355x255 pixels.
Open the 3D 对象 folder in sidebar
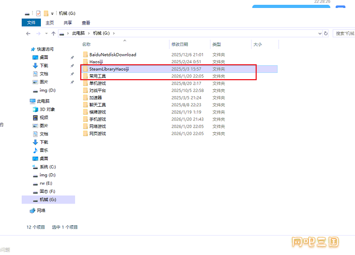click(x=47, y=109)
